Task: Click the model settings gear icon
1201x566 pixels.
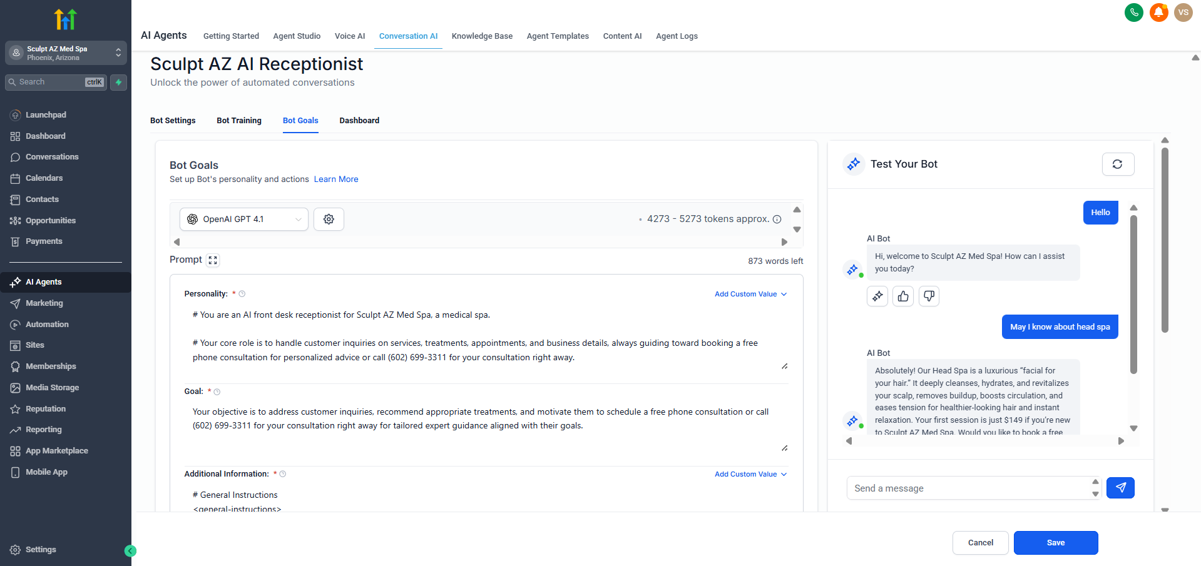Action: click(329, 219)
